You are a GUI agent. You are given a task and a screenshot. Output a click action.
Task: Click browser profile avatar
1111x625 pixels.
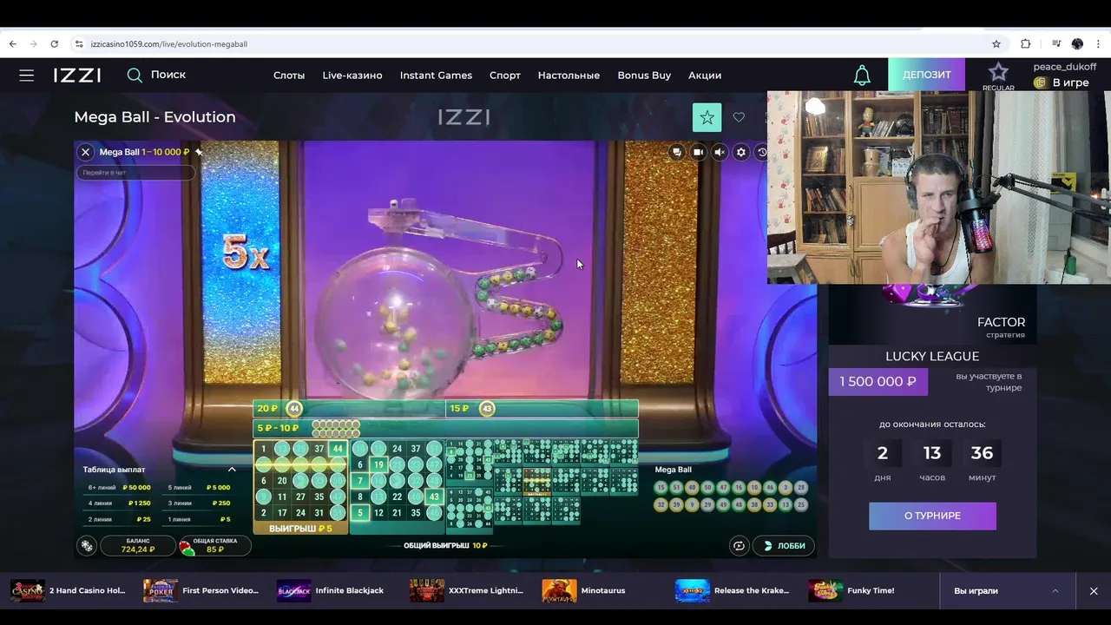click(x=1077, y=43)
